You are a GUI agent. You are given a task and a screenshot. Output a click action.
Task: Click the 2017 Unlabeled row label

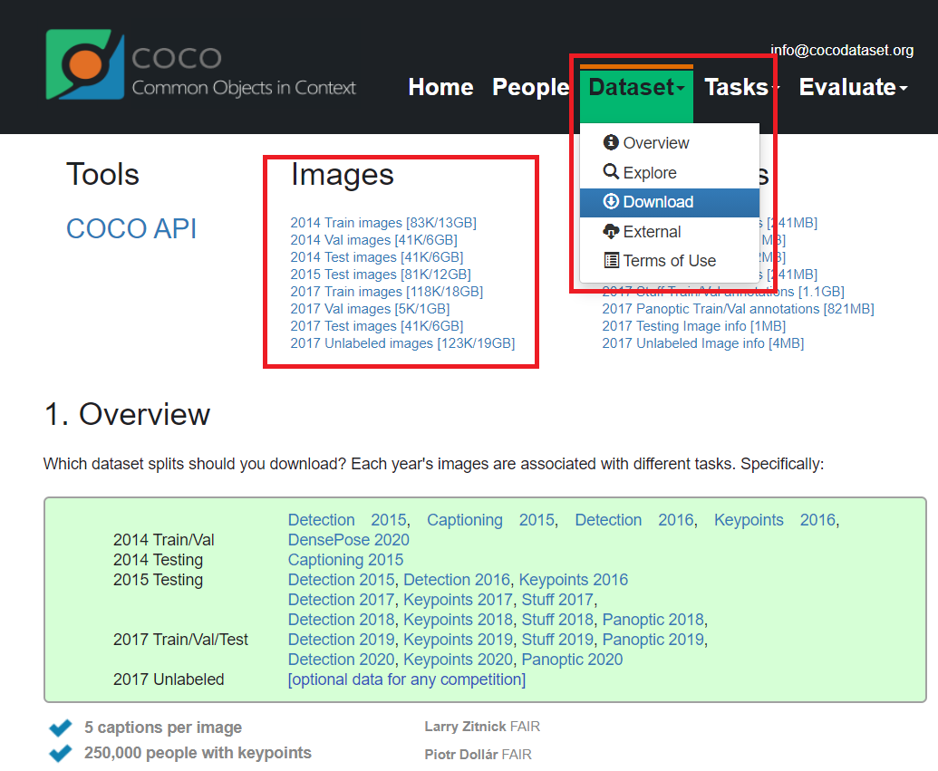coord(169,679)
